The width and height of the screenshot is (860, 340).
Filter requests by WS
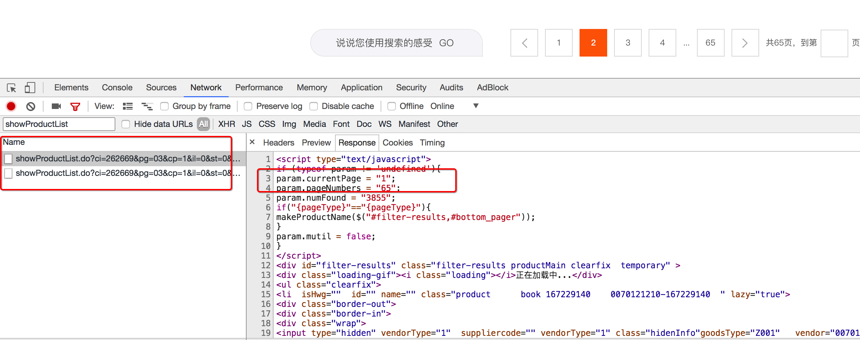click(x=385, y=124)
